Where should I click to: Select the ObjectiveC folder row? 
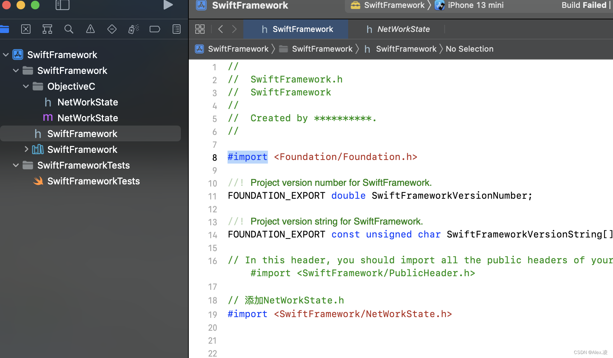[x=71, y=86]
